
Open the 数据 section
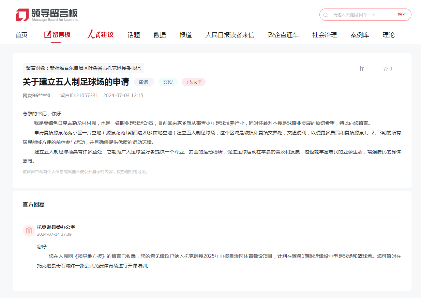coord(160,35)
